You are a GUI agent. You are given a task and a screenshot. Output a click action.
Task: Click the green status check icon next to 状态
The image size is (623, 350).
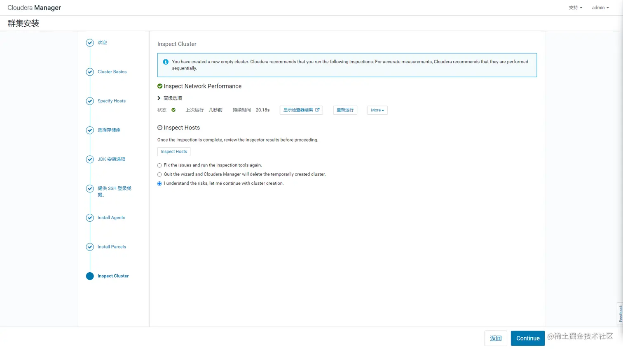173,110
